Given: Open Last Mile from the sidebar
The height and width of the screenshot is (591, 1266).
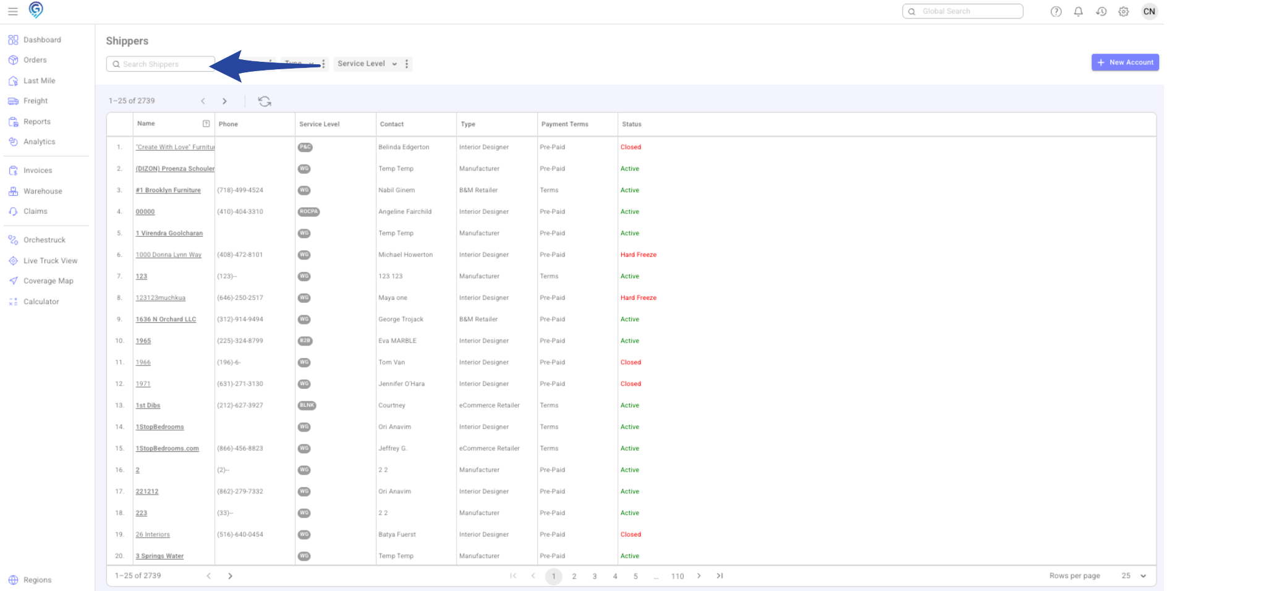Looking at the screenshot, I should tap(39, 80).
